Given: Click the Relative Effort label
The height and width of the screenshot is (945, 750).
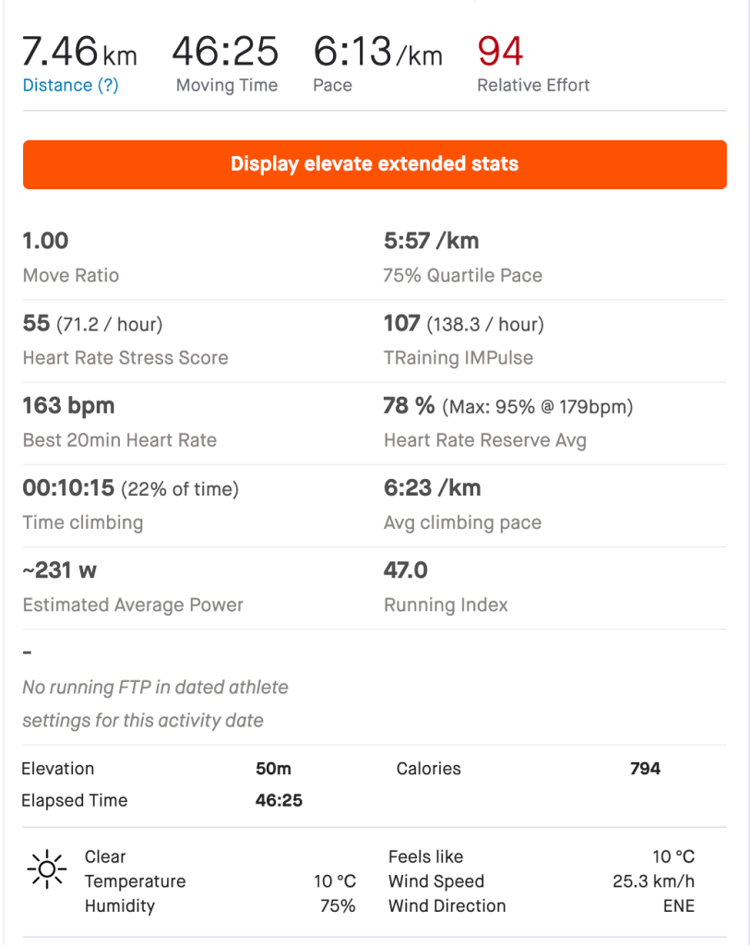Looking at the screenshot, I should (x=533, y=85).
